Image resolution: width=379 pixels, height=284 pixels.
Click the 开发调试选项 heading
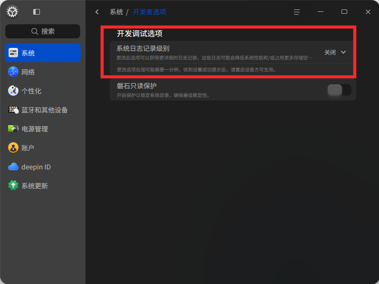(x=140, y=33)
